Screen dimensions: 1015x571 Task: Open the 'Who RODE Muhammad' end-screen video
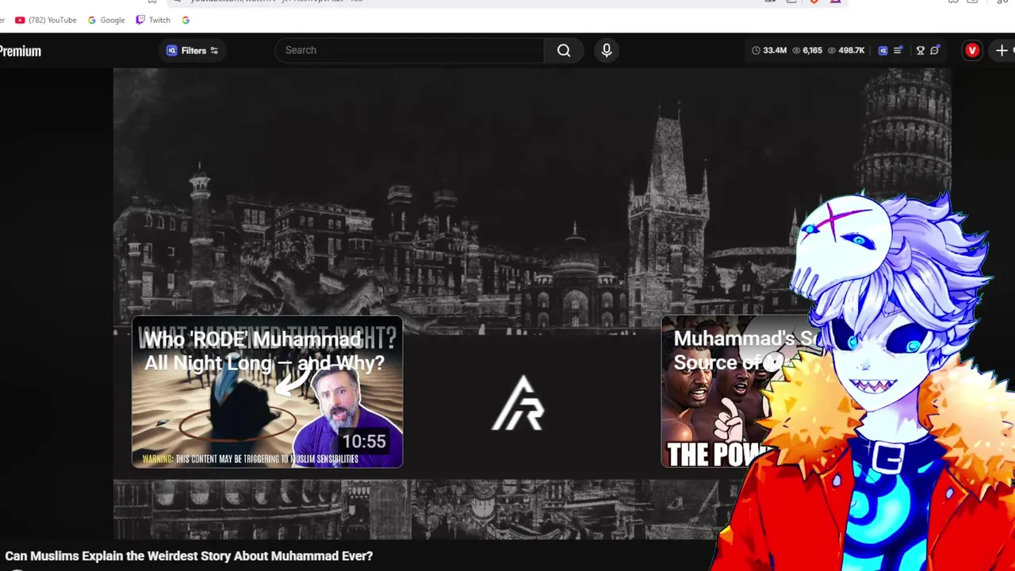coord(267,392)
